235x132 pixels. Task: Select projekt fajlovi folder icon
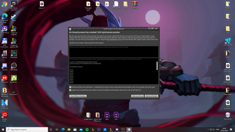tap(88, 116)
